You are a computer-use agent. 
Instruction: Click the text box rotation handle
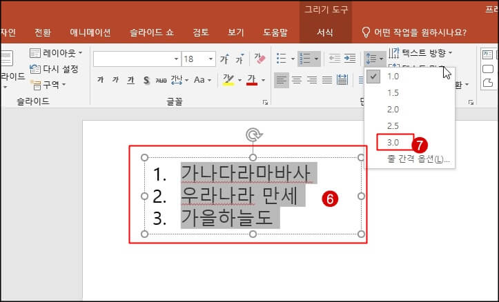tap(253, 134)
